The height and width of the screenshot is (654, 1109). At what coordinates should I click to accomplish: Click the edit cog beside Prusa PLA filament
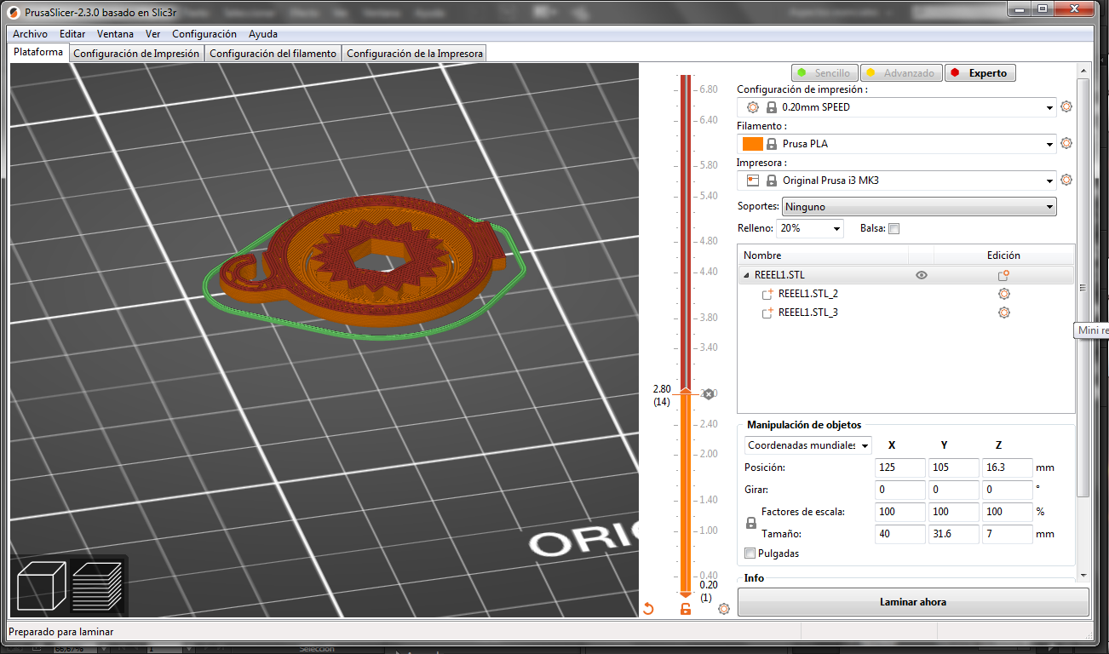tap(1066, 144)
